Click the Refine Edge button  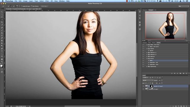coord(44,6)
